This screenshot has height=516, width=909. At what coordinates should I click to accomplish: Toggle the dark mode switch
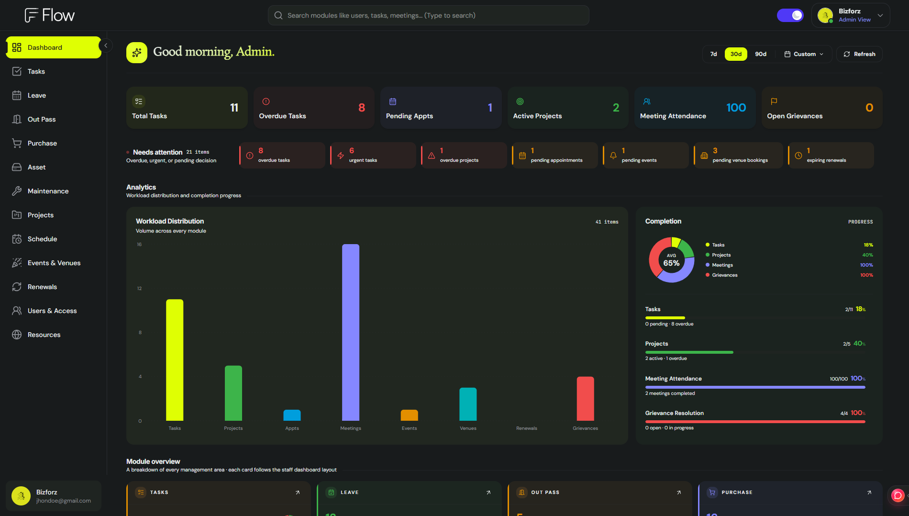pyautogui.click(x=790, y=15)
